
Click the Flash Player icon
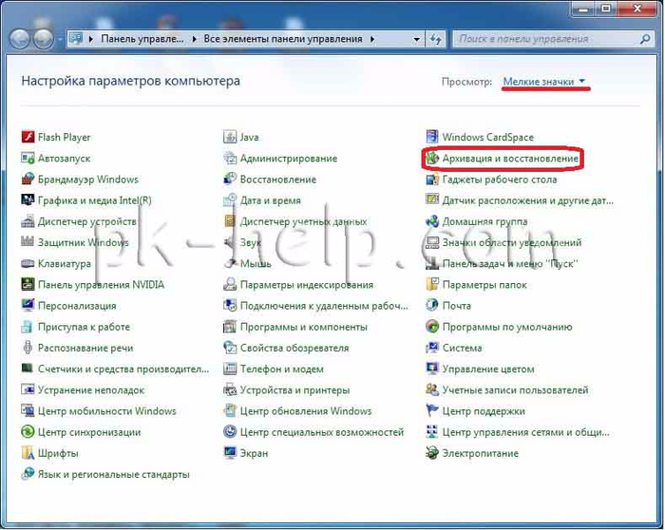click(x=28, y=138)
